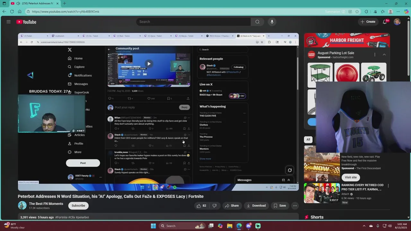This screenshot has height=231, width=411.
Task: Open split screen icon in address bar
Action: [350, 12]
